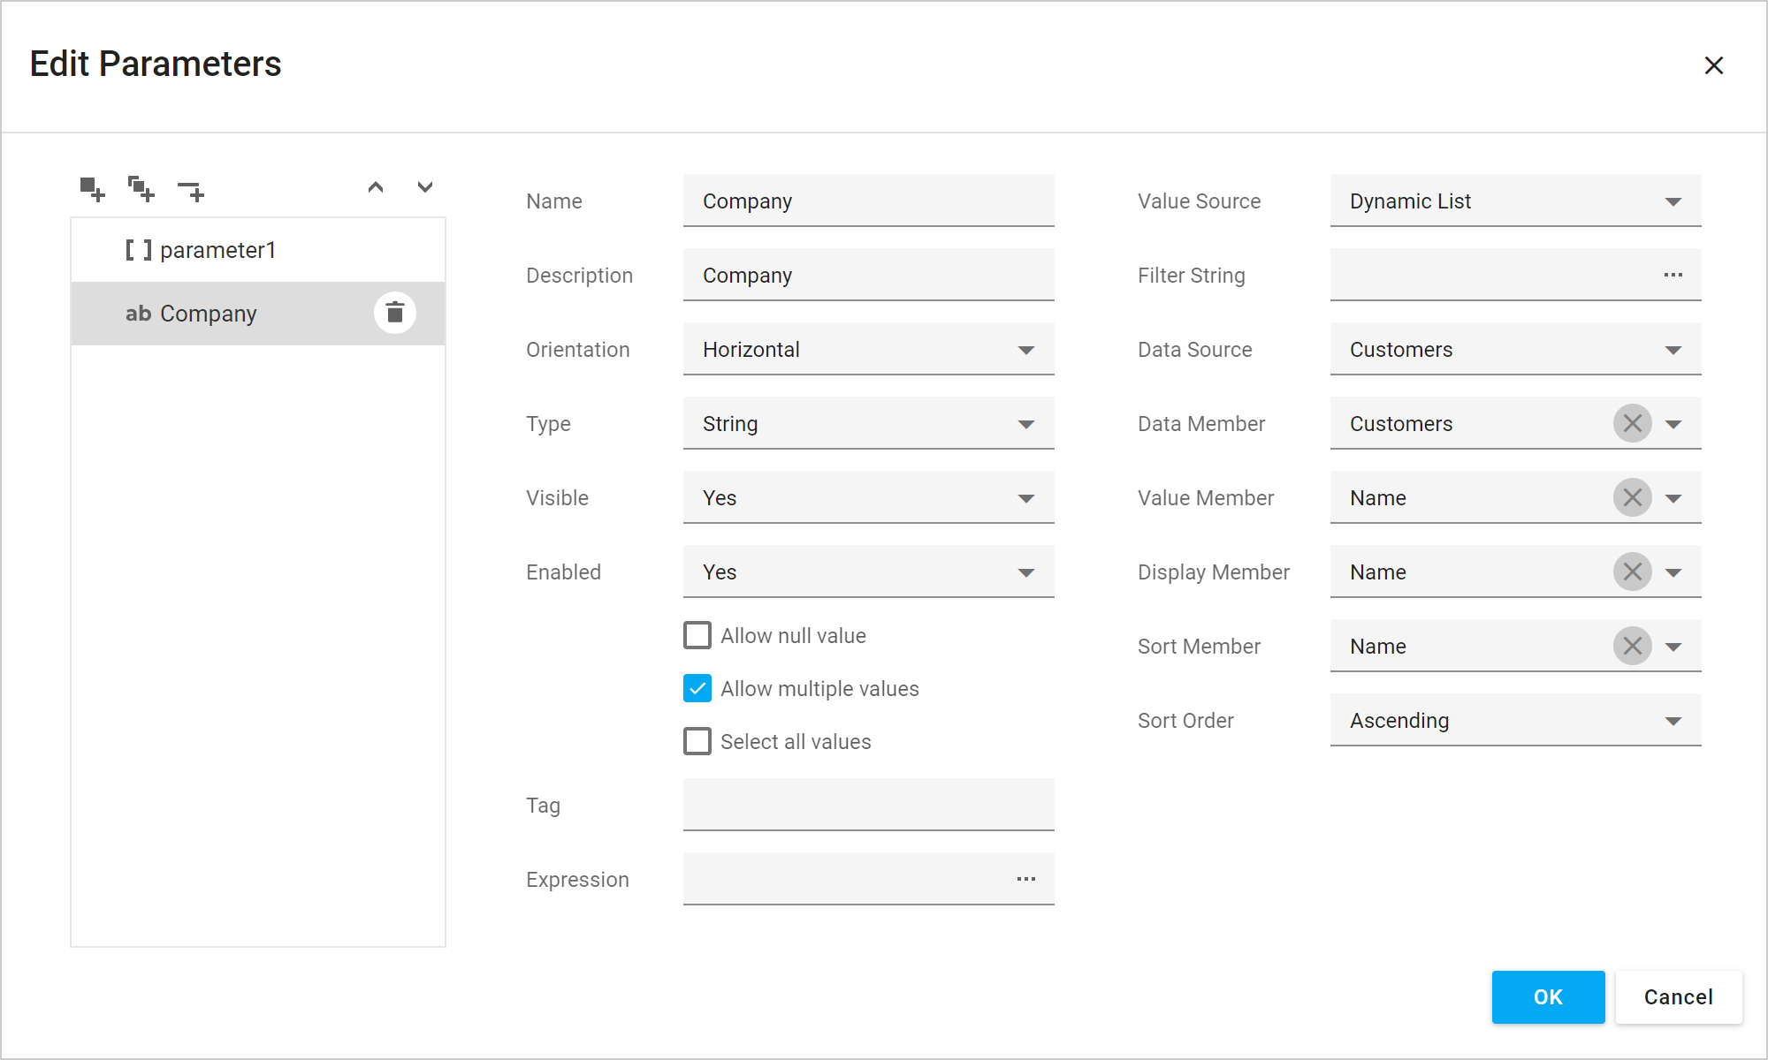Select parameter1 in the parameter list
Image resolution: width=1768 pixels, height=1060 pixels.
[x=217, y=249]
